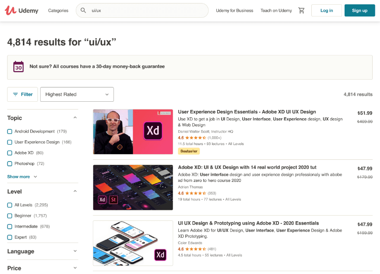Screen dimensions: 380x274
Task: Open the Highest Rated sort dropdown
Action: [x=77, y=94]
